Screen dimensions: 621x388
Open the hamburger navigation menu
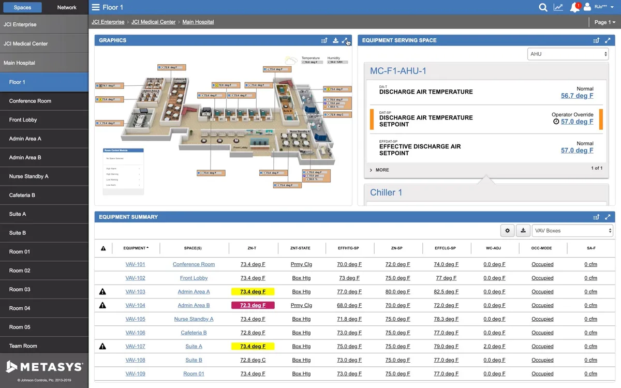pos(96,7)
